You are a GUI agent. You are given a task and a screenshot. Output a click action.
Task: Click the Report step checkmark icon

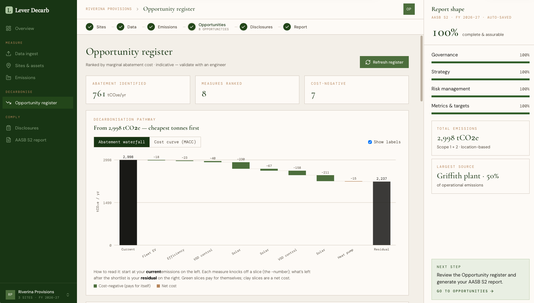point(287,27)
